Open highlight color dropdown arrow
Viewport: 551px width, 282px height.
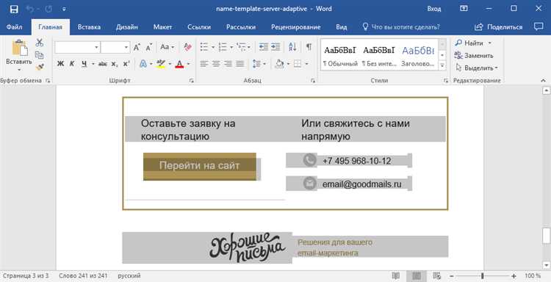pyautogui.click(x=170, y=64)
